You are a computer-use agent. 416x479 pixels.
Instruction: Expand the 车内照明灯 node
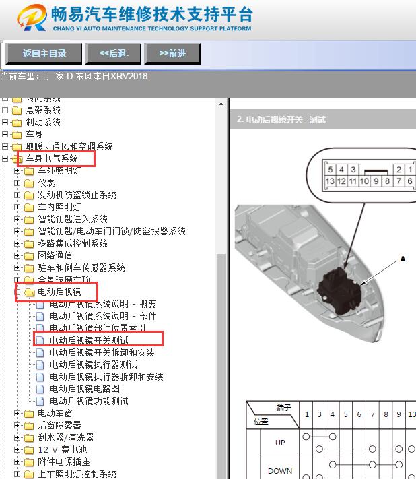tap(17, 207)
